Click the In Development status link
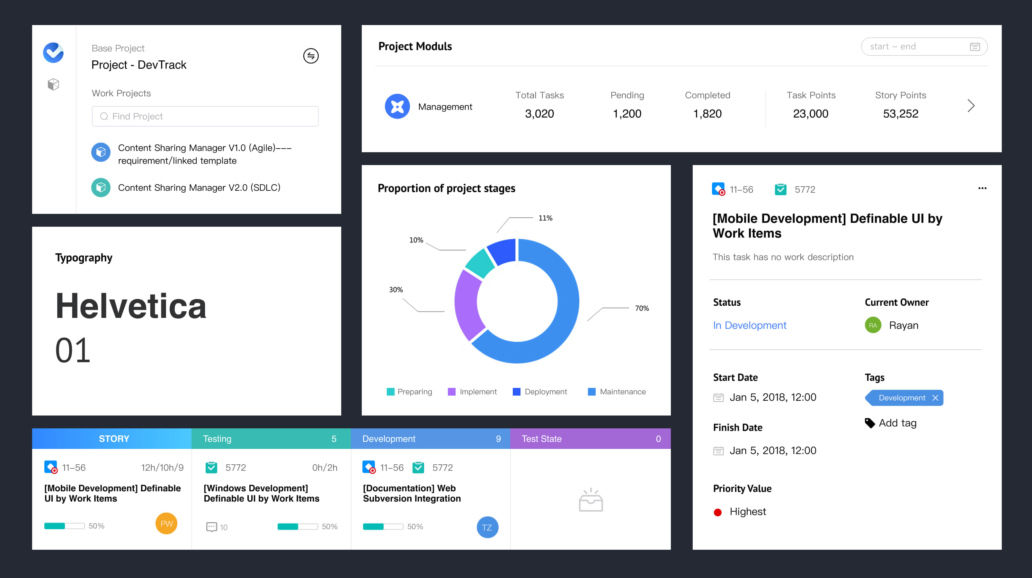This screenshot has height=578, width=1032. (749, 325)
